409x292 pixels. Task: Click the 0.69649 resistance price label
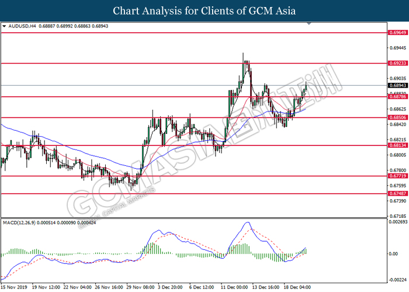[x=398, y=33]
